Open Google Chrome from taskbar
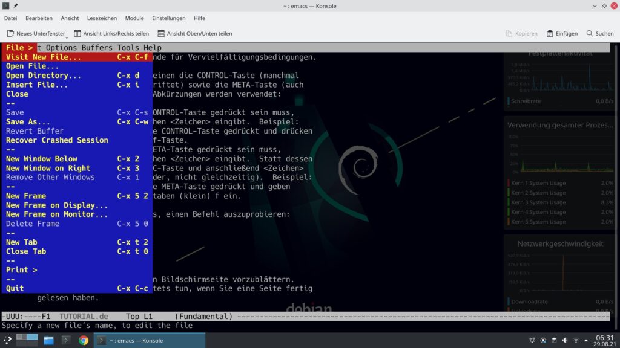The width and height of the screenshot is (620, 348). pos(84,340)
